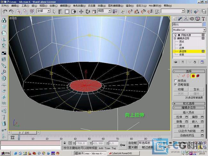Toggle the Percent Snap icon
Image resolution: width=208 pixels, height=156 pixels.
coord(143,12)
